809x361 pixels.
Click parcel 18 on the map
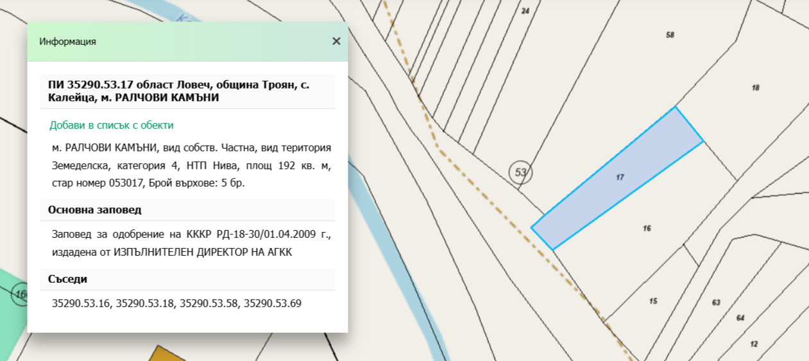click(755, 88)
